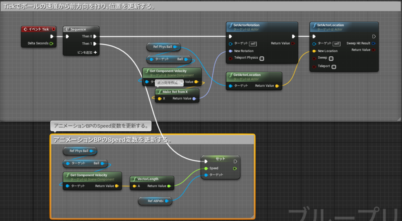Click the X input pin on Make Rot
The image size is (402, 221).
click(x=159, y=99)
